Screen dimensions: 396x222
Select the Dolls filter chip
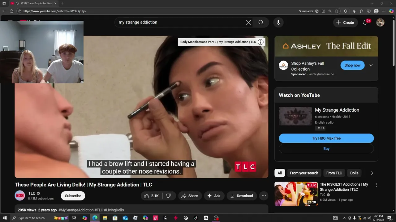[354, 173]
